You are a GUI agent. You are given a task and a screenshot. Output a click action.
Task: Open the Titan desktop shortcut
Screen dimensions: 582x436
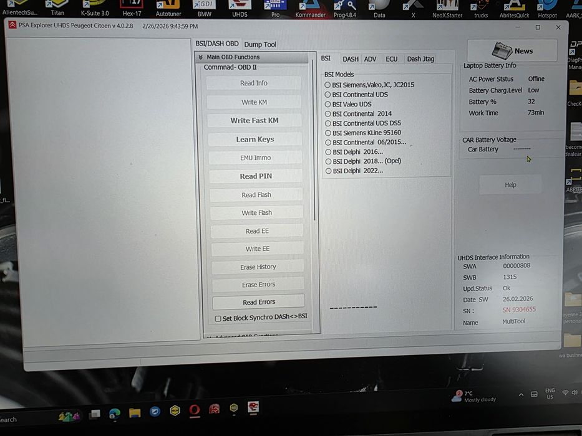click(57, 8)
